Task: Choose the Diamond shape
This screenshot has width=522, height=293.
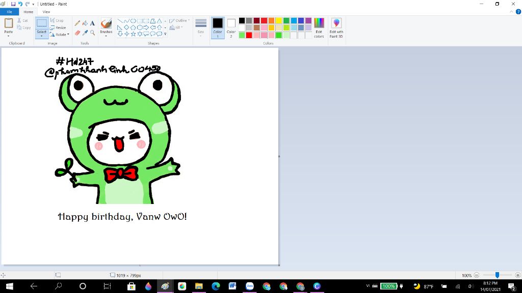Action: 126,27
